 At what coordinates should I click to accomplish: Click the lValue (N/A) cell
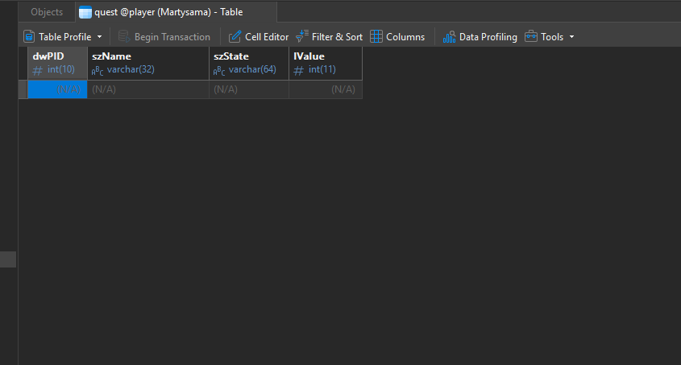[x=325, y=89]
